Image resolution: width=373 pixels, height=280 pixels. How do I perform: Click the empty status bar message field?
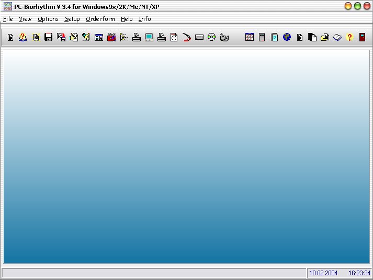(x=154, y=273)
